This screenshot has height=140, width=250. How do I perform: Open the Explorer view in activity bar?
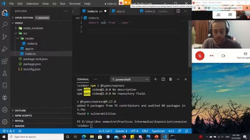(5, 13)
